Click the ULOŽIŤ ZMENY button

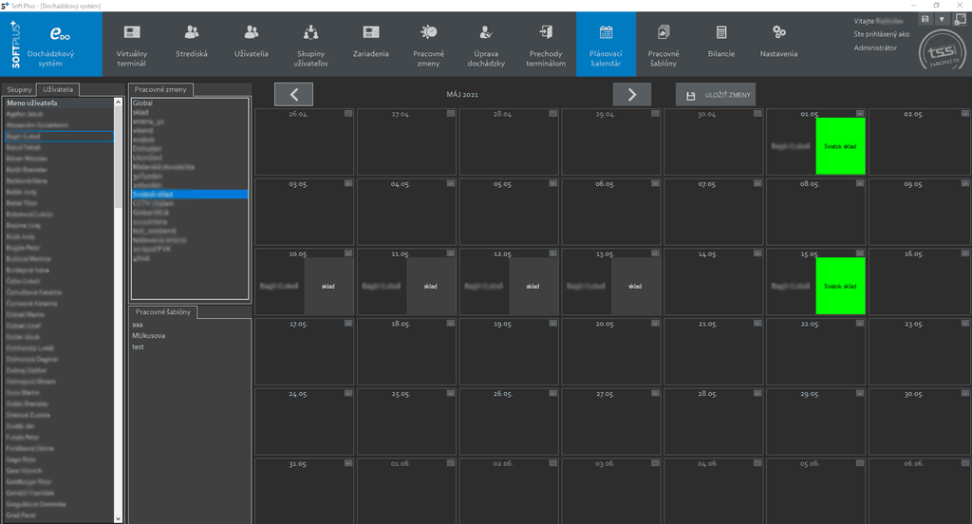(x=716, y=95)
